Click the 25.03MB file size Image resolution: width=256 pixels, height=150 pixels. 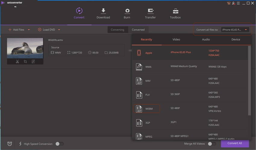point(114,53)
